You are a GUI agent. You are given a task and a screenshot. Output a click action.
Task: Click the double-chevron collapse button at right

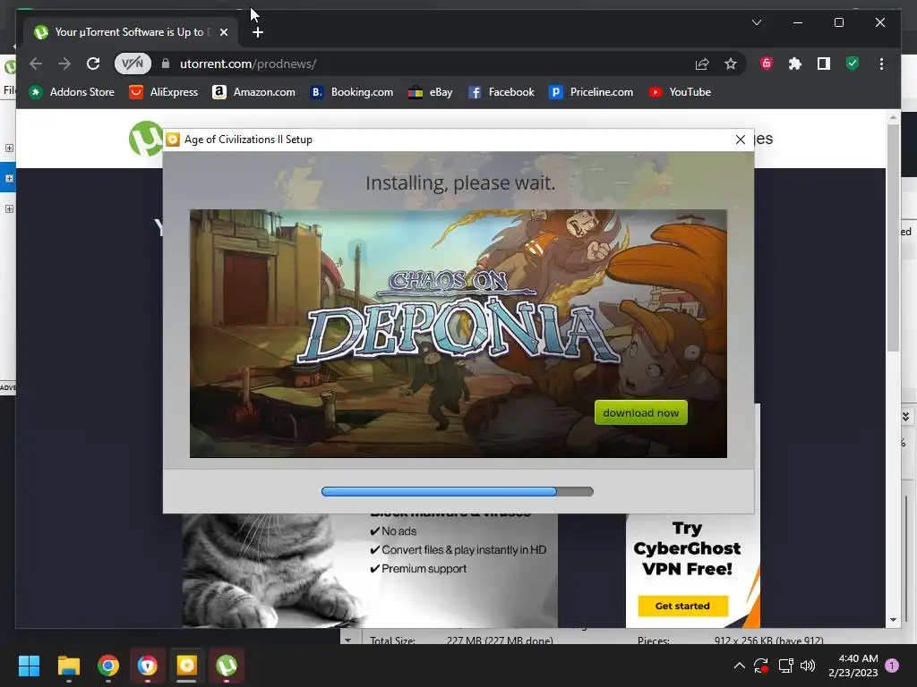tap(906, 416)
